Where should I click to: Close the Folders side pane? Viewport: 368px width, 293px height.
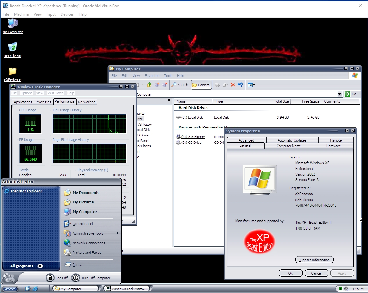[x=169, y=100]
